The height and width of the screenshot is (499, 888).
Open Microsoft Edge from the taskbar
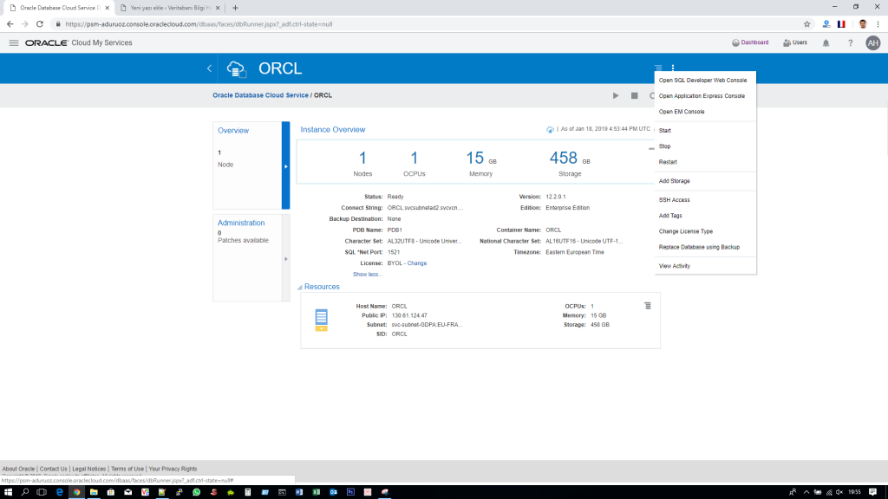pos(60,492)
